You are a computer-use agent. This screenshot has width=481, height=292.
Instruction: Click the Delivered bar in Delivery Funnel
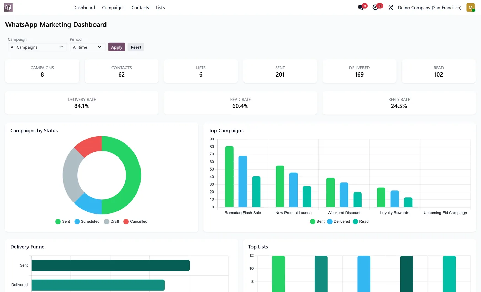pos(98,285)
